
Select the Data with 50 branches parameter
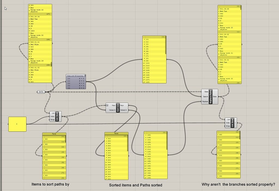(76, 81)
